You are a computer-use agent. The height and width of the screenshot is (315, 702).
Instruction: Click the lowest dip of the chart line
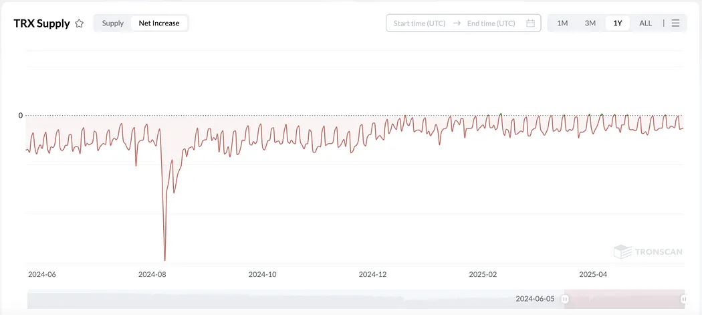pyautogui.click(x=164, y=259)
